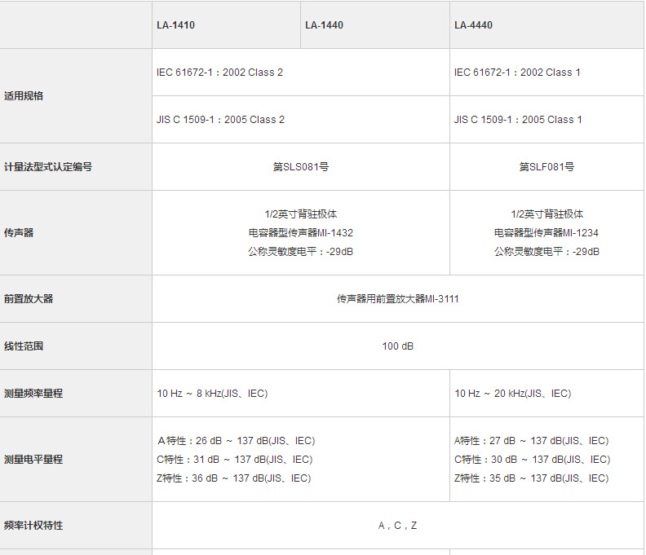Click the 测量电平量程 row label
Image resolution: width=646 pixels, height=555 pixels.
(33, 460)
